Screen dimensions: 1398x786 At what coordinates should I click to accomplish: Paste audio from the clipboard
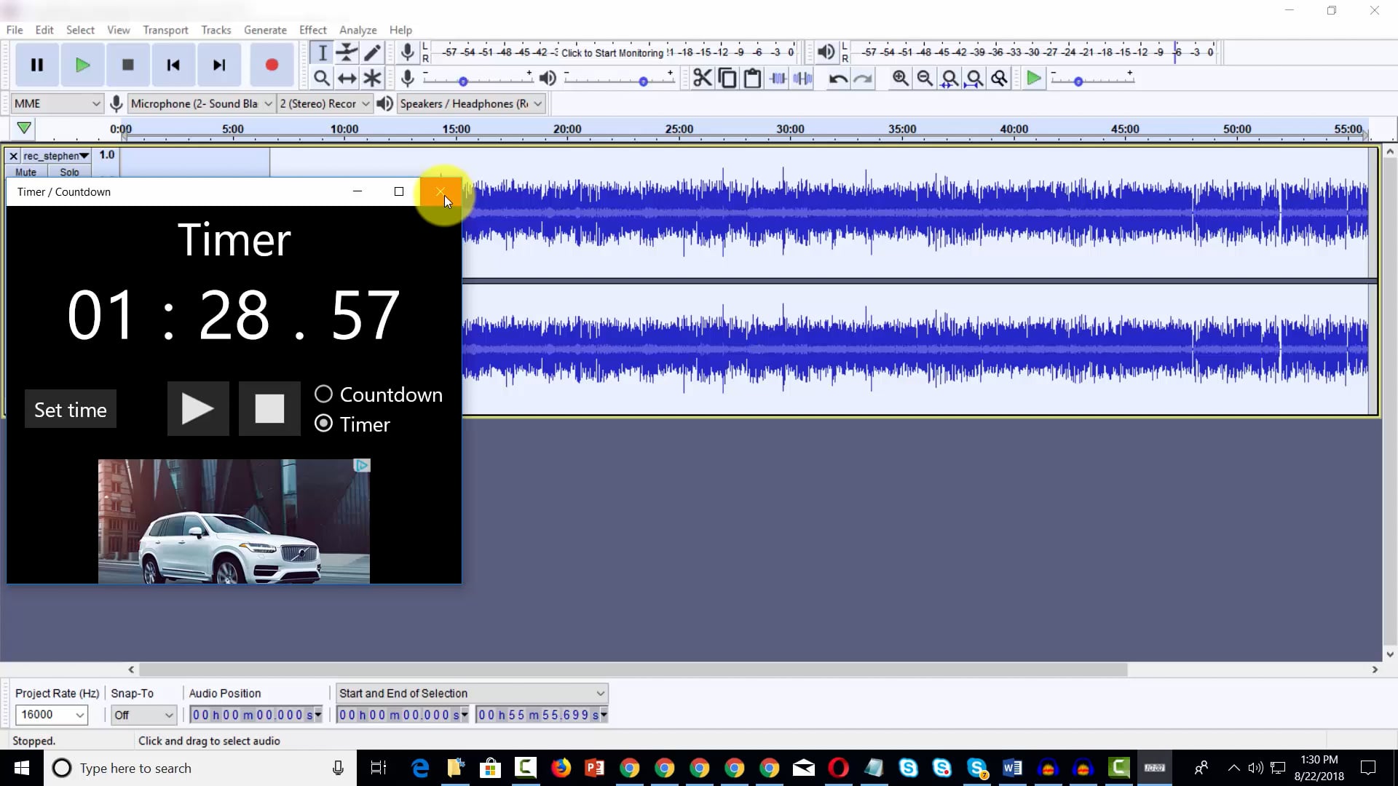coord(753,78)
